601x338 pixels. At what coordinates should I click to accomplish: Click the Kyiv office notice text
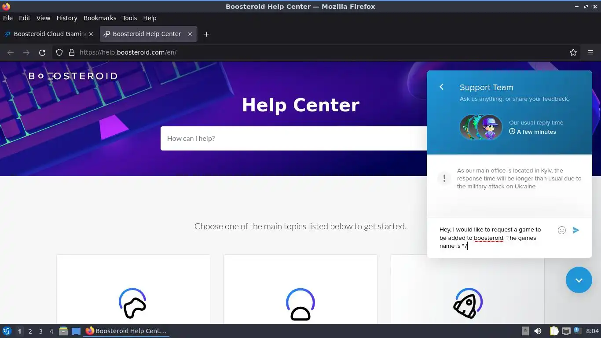click(x=519, y=178)
